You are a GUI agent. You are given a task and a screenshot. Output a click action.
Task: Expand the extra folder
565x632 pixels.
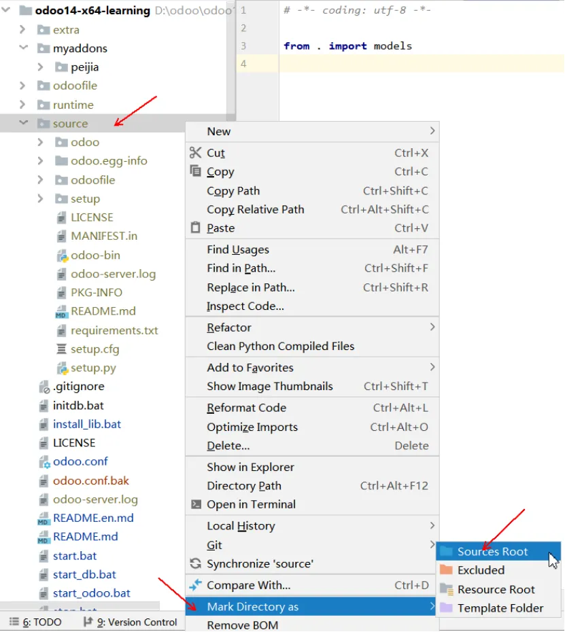pos(22,29)
